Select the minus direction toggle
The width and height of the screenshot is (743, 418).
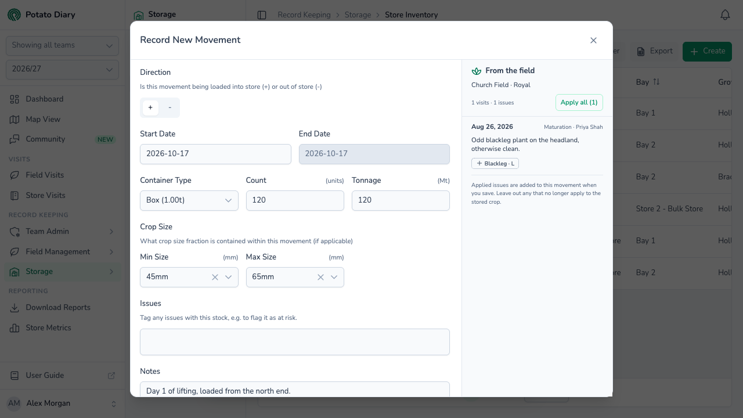169,108
